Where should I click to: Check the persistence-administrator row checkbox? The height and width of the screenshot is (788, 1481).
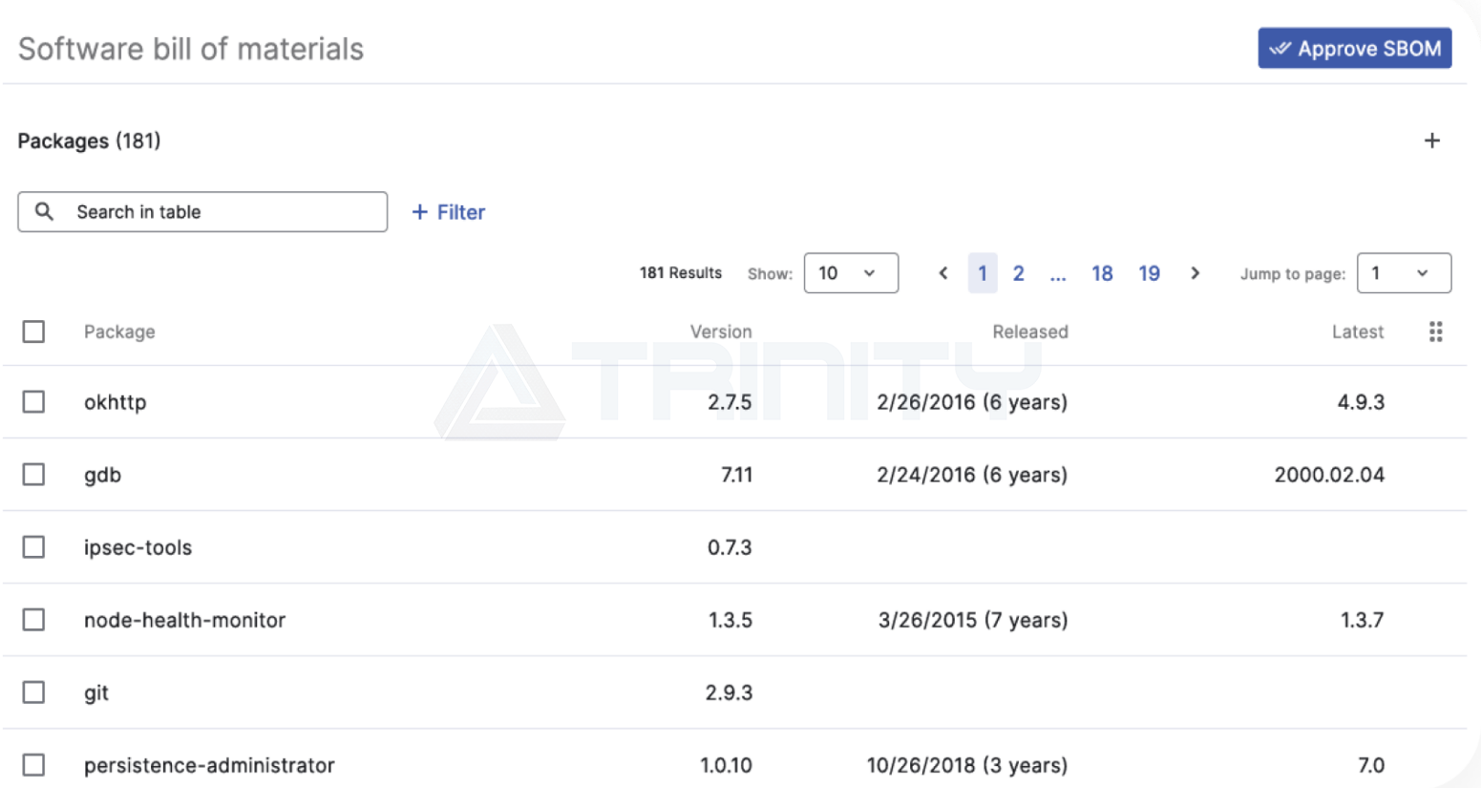click(x=33, y=764)
